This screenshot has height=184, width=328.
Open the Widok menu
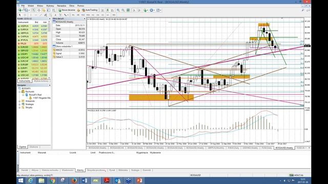point(31,6)
